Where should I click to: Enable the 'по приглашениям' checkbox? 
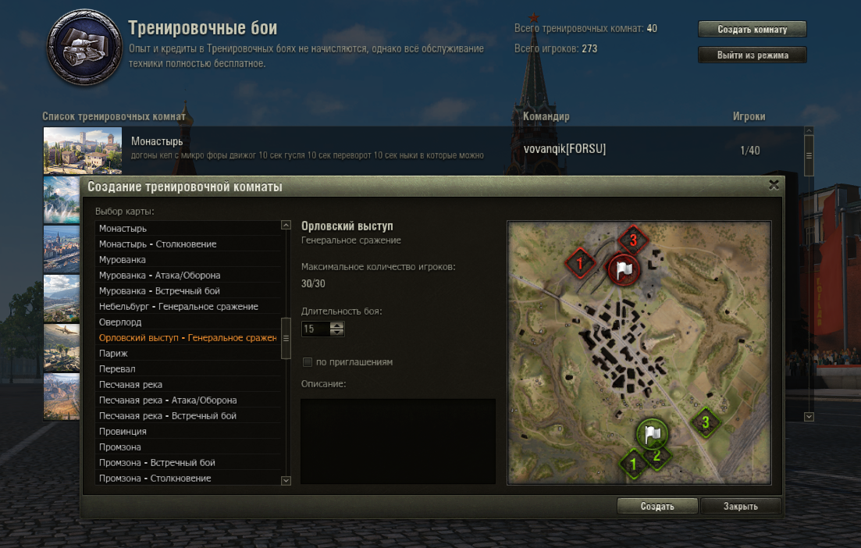click(308, 362)
